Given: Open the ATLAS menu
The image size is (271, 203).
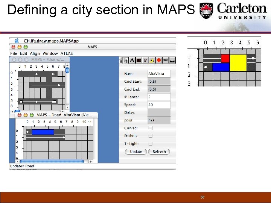Looking at the screenshot, I should click(67, 53).
